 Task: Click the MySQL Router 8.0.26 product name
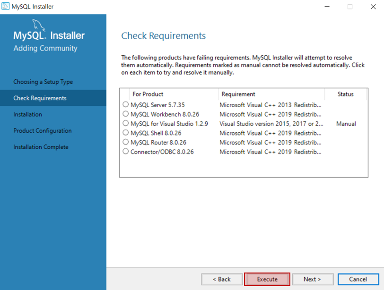pos(158,142)
